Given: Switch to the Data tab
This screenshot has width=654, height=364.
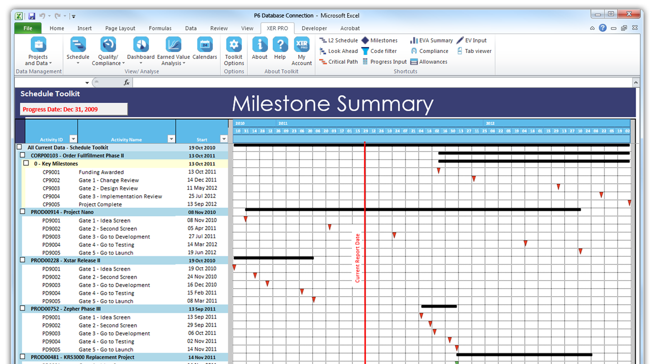Looking at the screenshot, I should click(x=191, y=28).
